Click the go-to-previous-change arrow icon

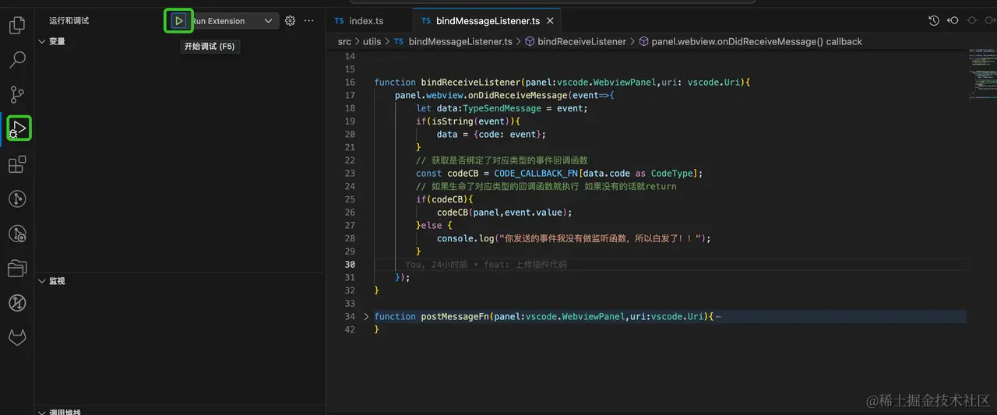(953, 21)
